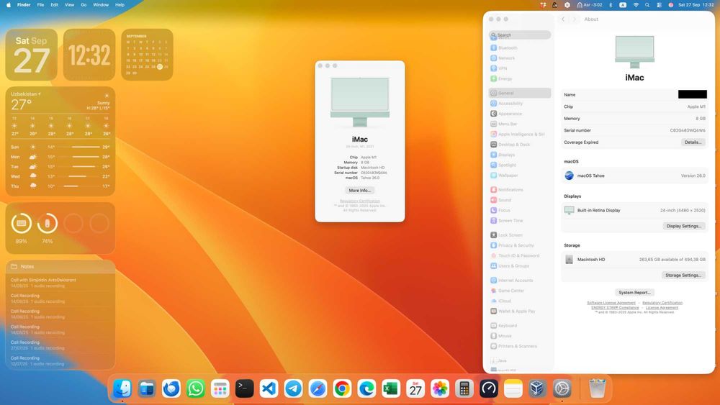Go back using Settings back arrow

pyautogui.click(x=563, y=19)
